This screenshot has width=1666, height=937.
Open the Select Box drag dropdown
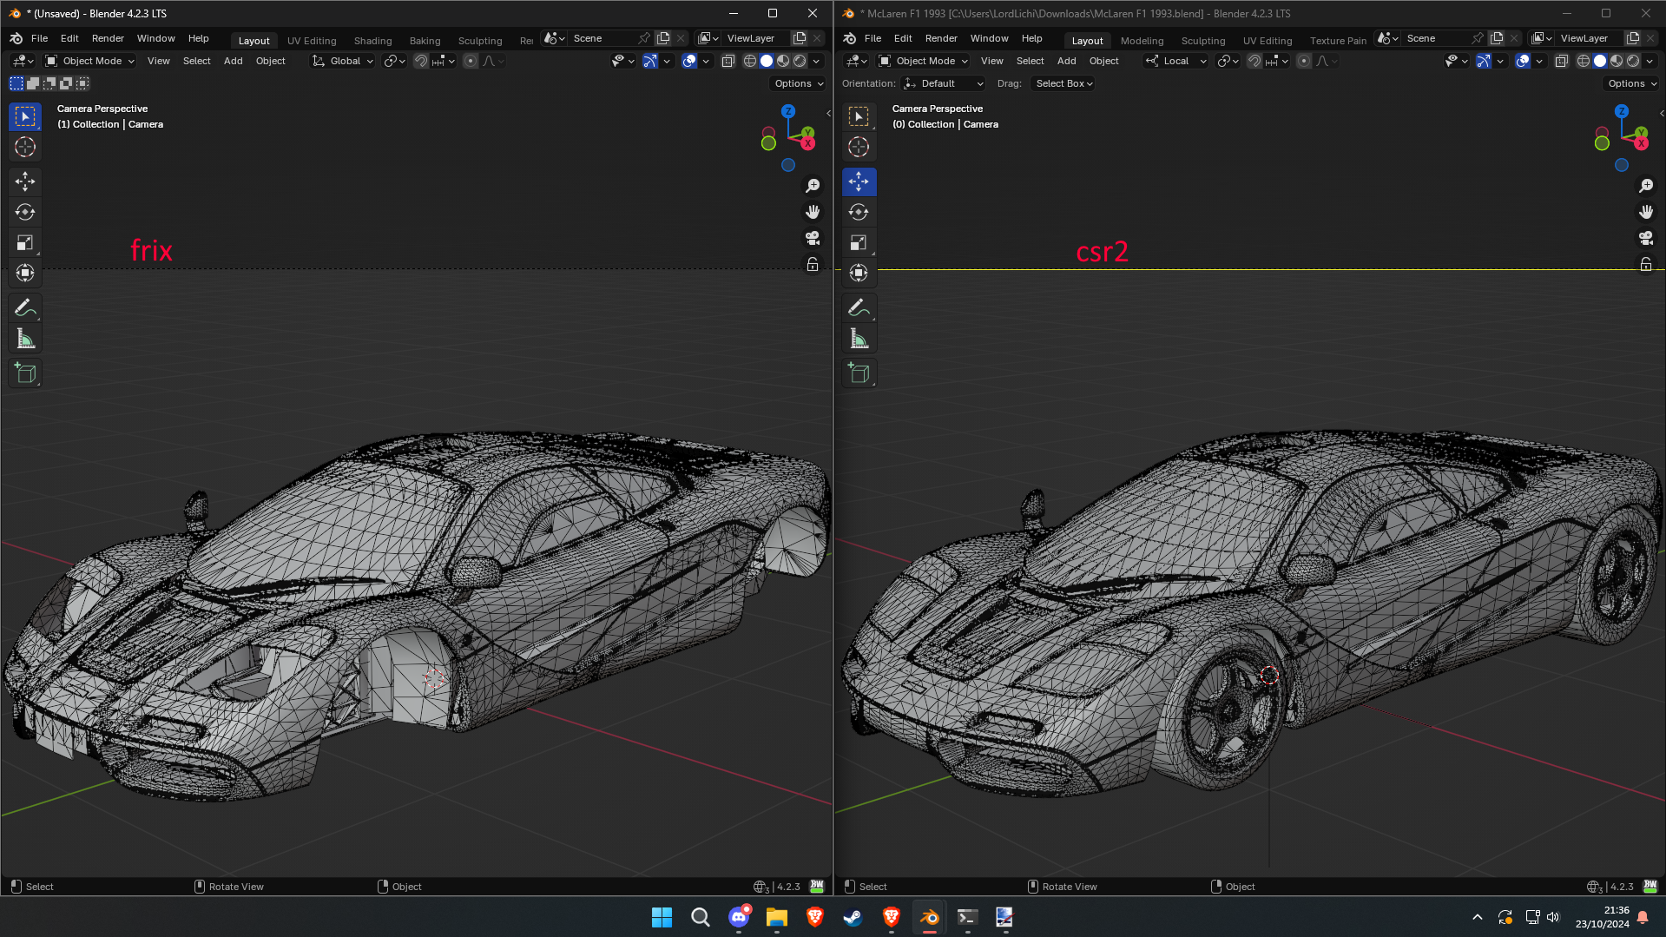pyautogui.click(x=1063, y=83)
